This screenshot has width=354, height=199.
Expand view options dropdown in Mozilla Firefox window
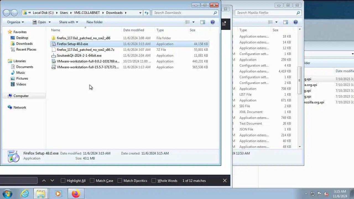click(276, 22)
